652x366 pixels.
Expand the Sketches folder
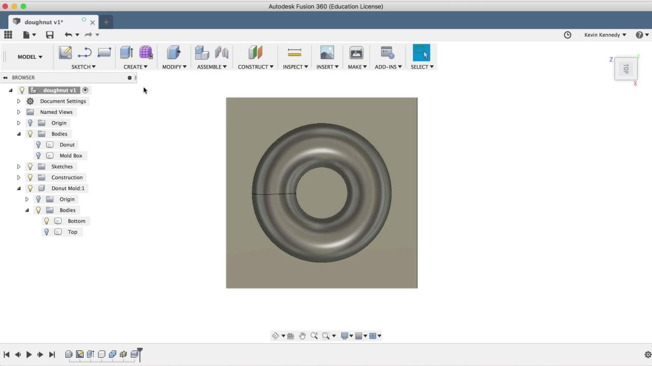[x=19, y=167]
